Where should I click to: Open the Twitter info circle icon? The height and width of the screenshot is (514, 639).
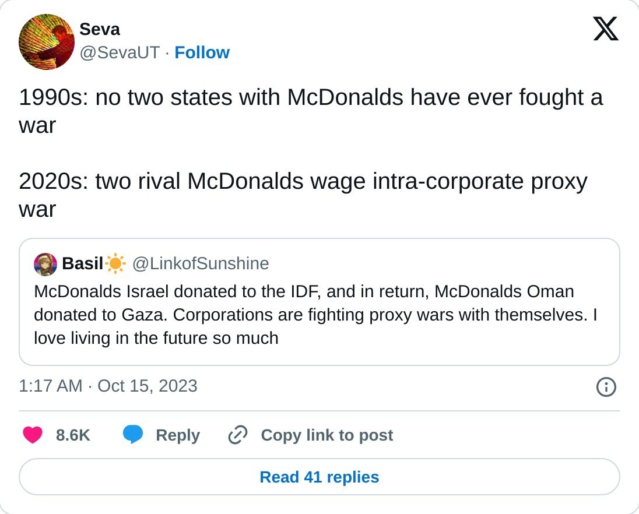tap(606, 387)
